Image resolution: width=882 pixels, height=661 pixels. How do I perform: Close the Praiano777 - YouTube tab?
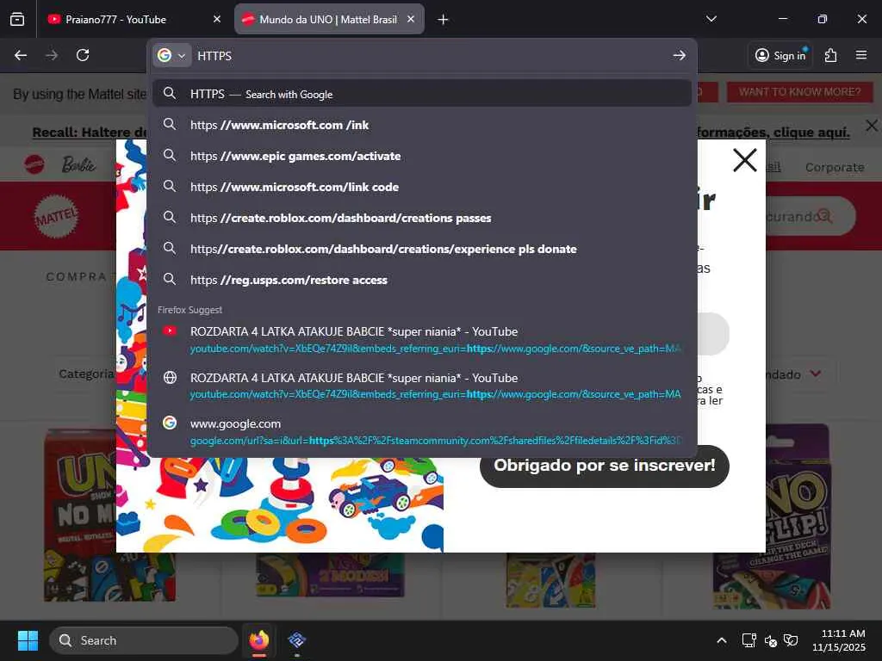(217, 19)
